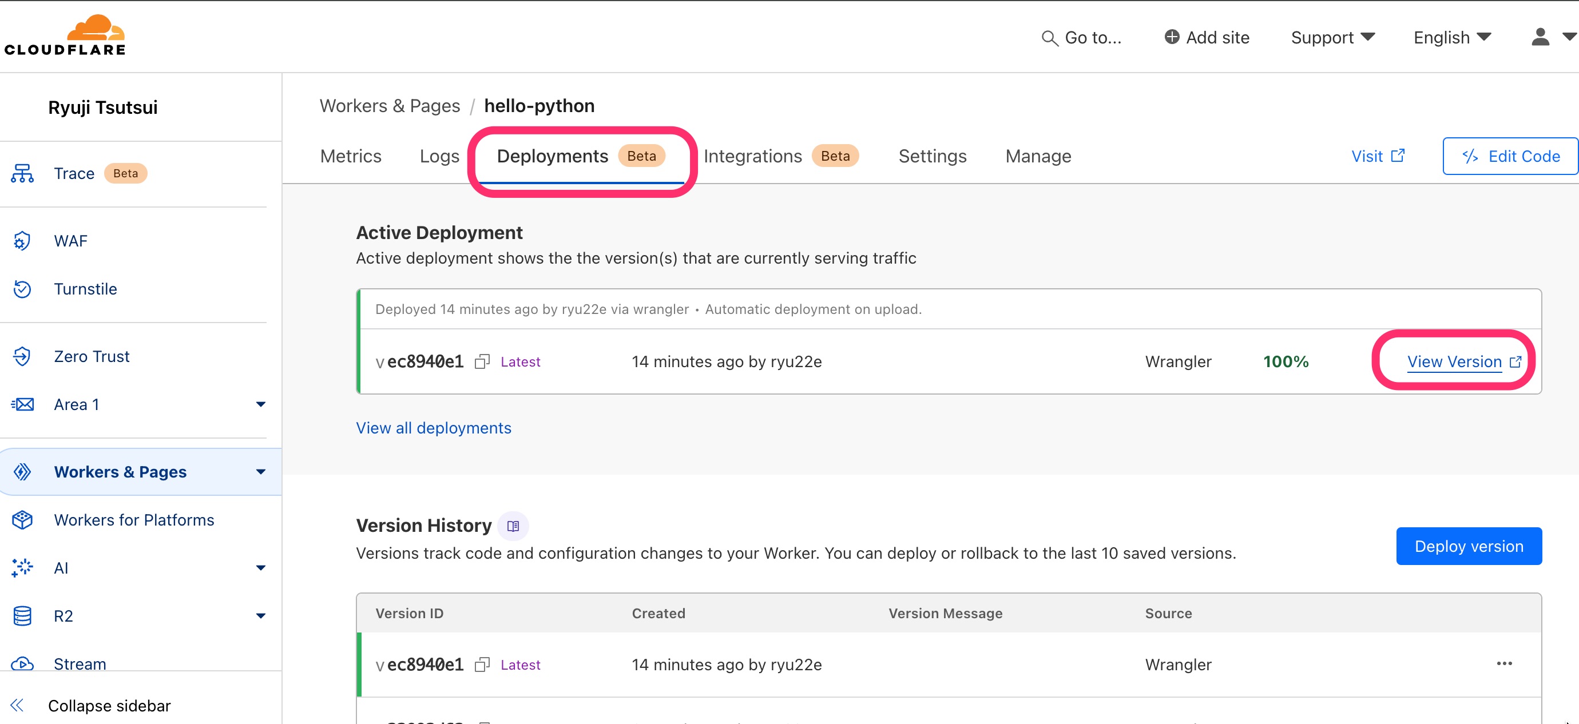
Task: Switch to the Metrics tab
Action: point(351,156)
